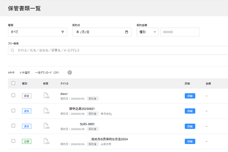The image size is (228, 152).
Task: Click 契約者 tag in SLR5-0001 row
Action: (93, 129)
